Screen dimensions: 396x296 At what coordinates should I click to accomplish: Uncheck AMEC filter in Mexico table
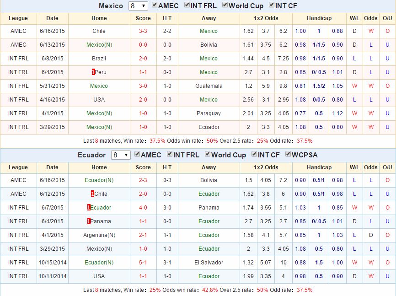coord(154,5)
